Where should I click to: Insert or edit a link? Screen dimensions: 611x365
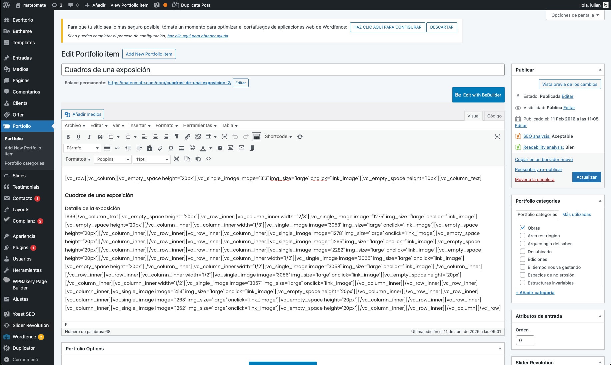187,137
